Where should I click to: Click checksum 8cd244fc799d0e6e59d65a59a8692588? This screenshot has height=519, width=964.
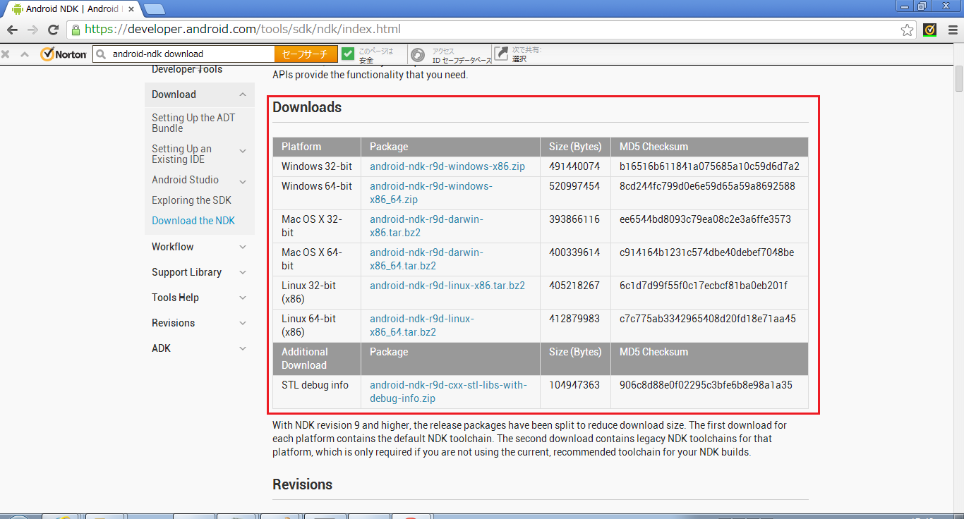pyautogui.click(x=707, y=186)
